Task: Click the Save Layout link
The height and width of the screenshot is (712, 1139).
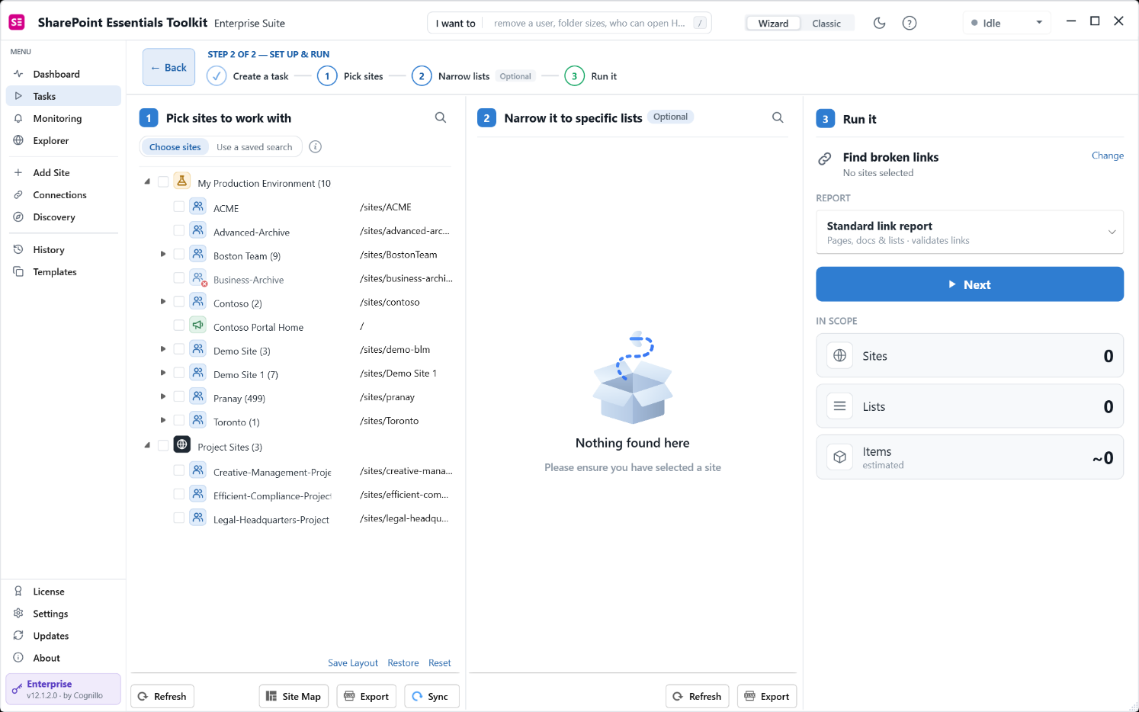Action: pos(353,663)
